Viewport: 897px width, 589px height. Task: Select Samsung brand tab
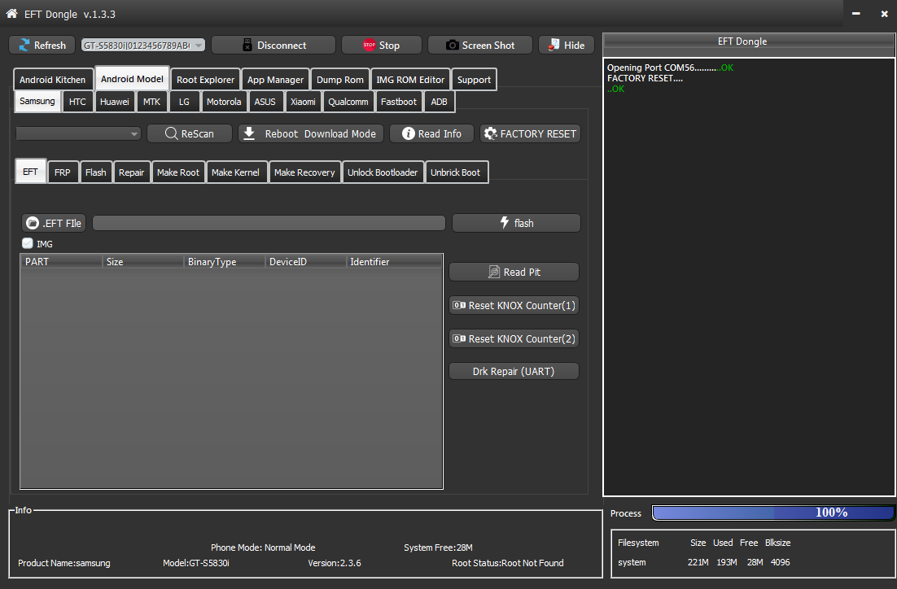click(37, 101)
